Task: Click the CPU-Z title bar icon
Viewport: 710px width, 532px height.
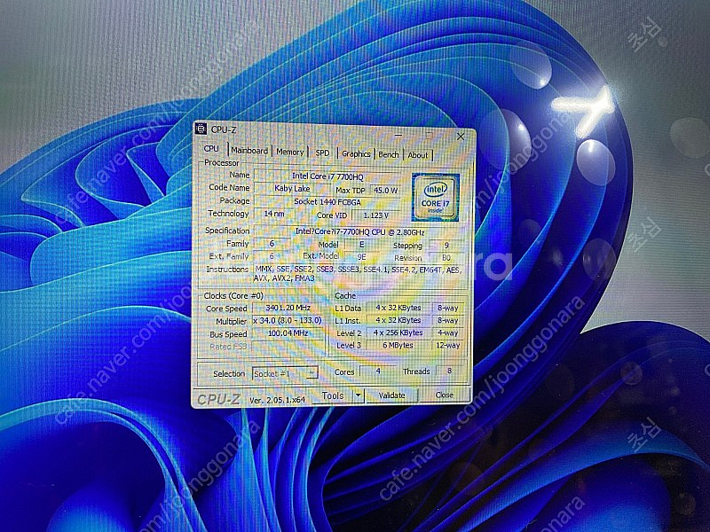Action: pos(201,129)
